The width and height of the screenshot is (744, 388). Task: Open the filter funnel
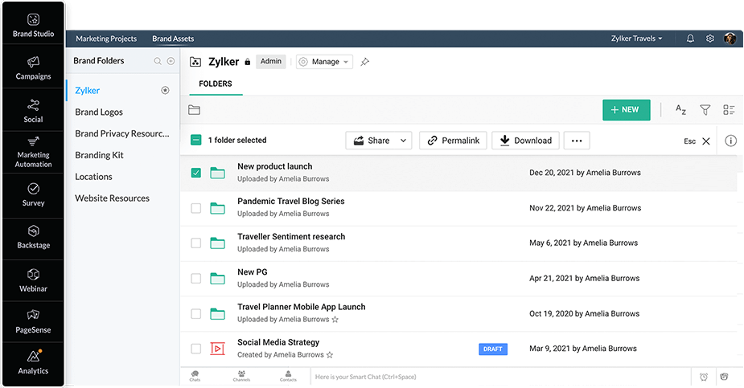point(705,110)
